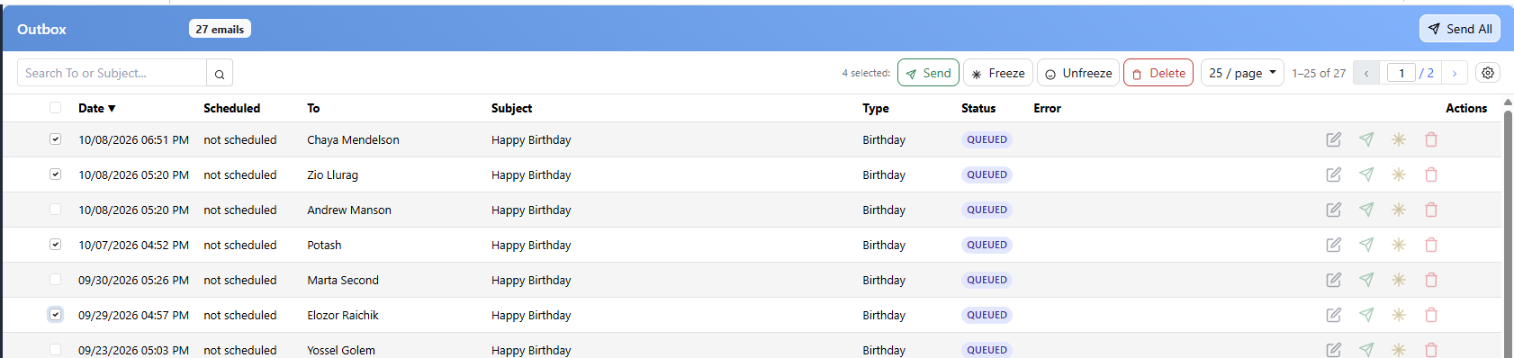Send the Marta Second email
The height and width of the screenshot is (358, 1514).
1366,280
